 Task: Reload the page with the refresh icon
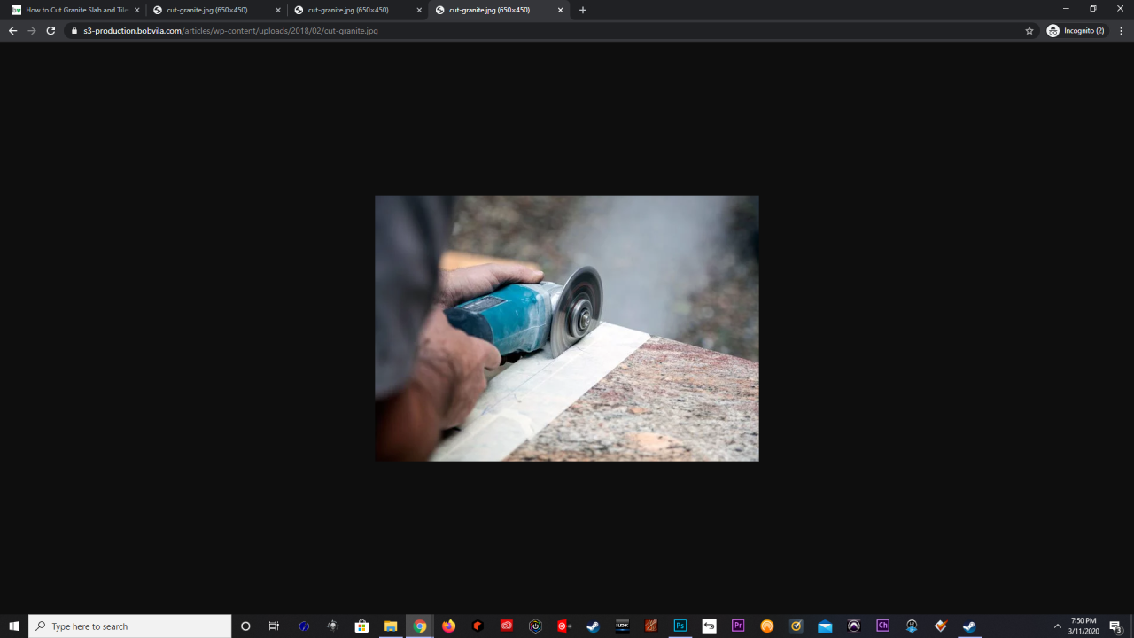[x=50, y=31]
